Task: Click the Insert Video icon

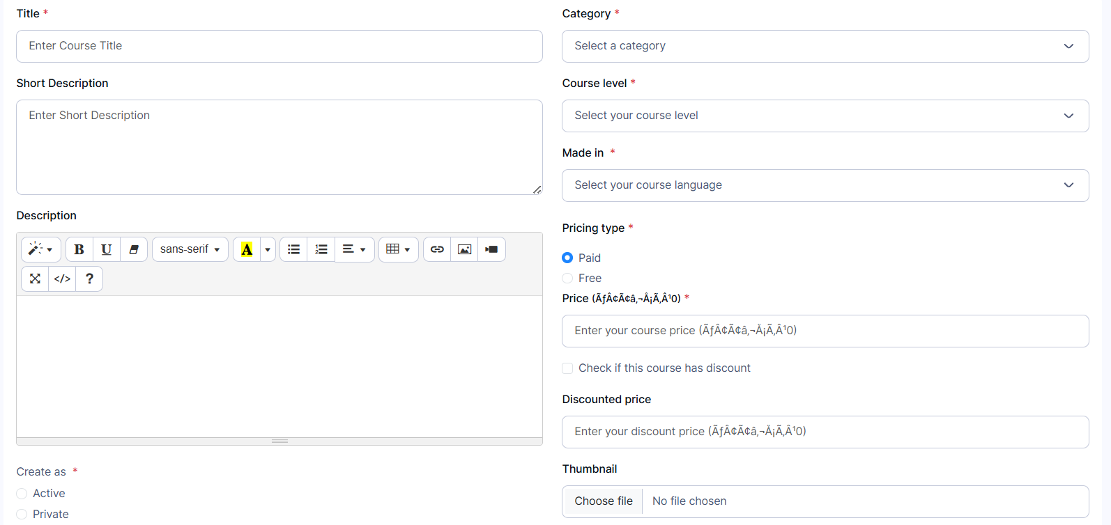Action: coord(491,249)
